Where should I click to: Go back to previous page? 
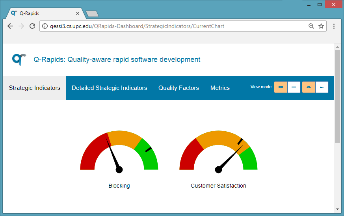[x=10, y=26]
